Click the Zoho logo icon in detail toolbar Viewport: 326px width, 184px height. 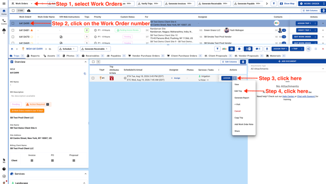(224, 49)
